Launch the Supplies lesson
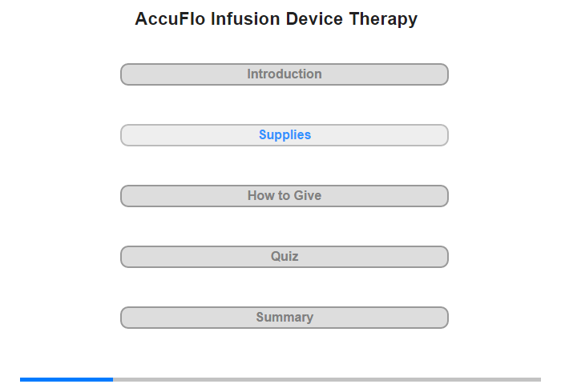Screen dimensions: 561x384 coord(284,135)
